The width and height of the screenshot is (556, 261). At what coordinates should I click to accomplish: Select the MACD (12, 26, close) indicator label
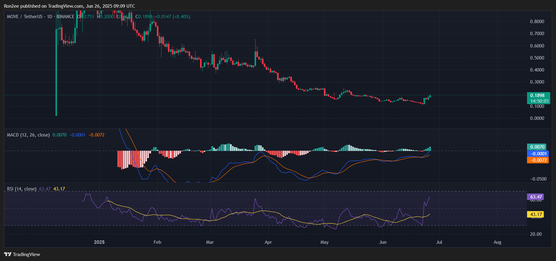[x=28, y=135]
